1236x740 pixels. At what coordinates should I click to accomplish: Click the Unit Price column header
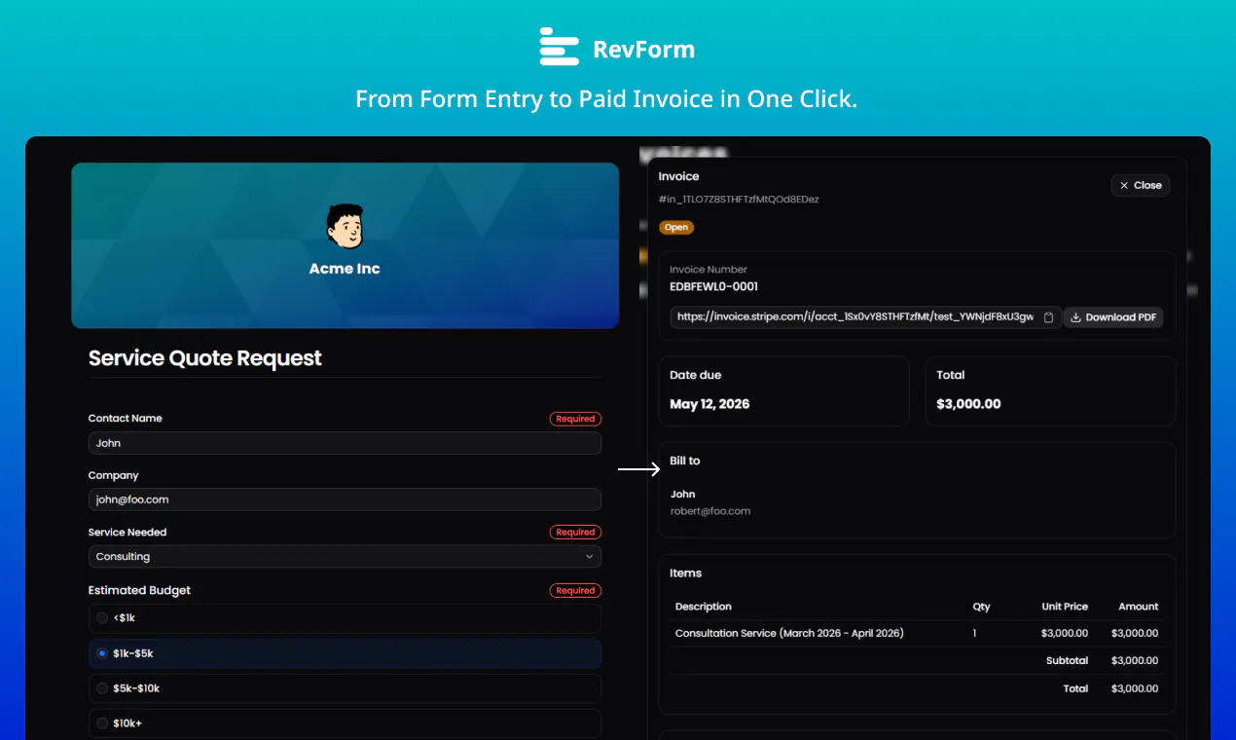point(1065,607)
